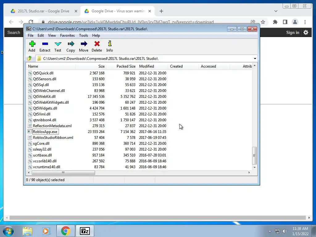Open the Info toolbar icon

110,44
